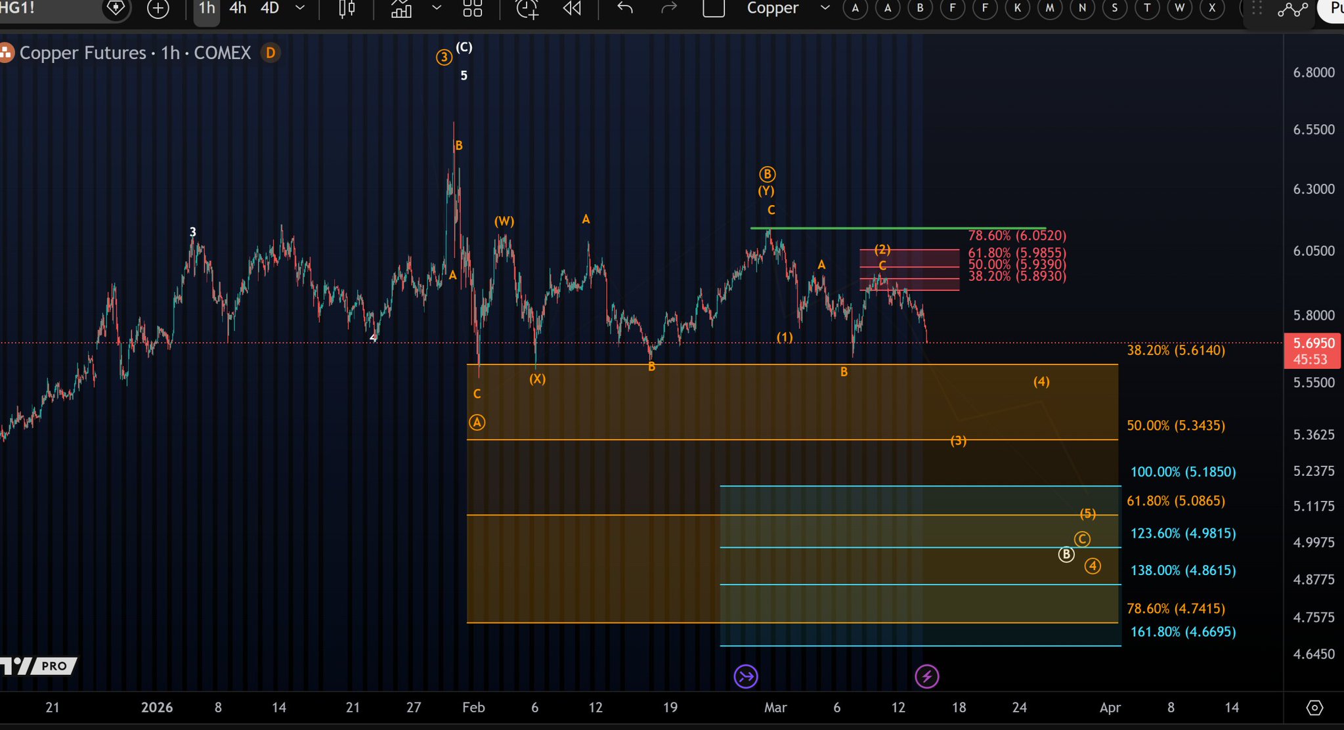
Task: Open the layout grid templates icon
Action: click(472, 9)
